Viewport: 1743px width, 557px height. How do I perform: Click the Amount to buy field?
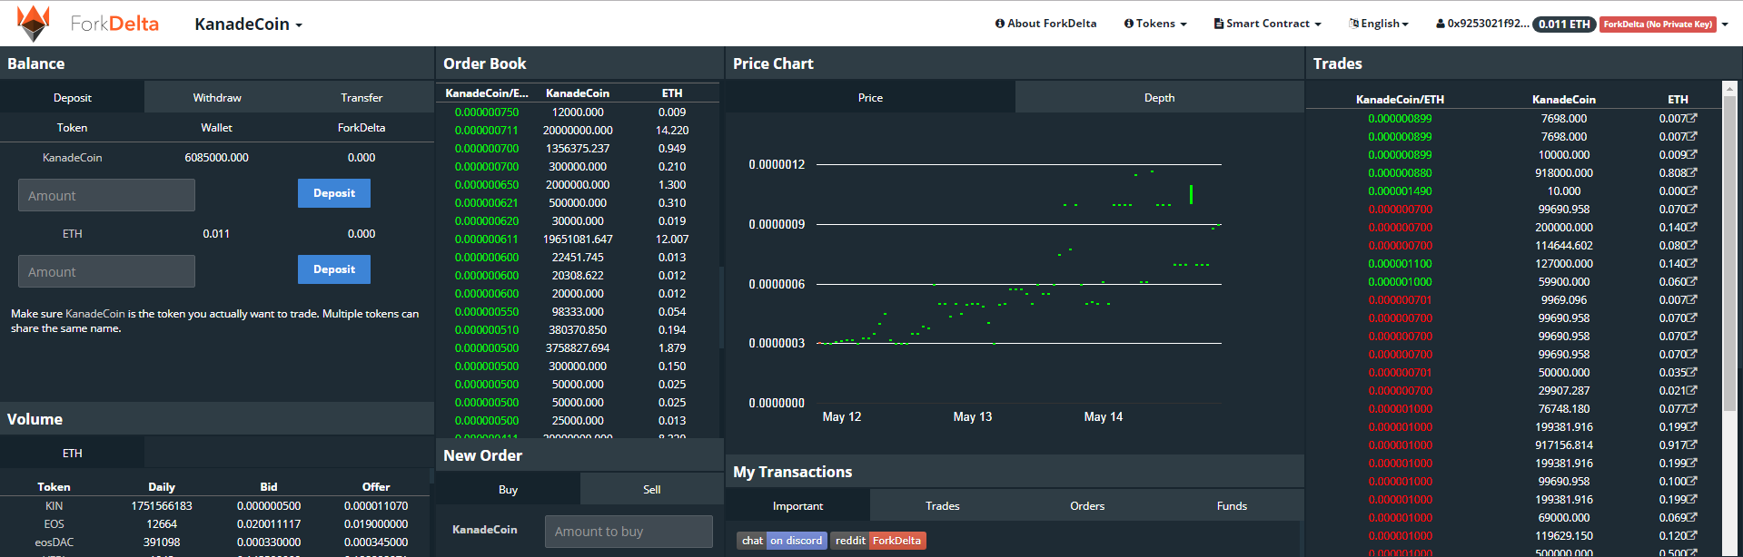[x=629, y=532]
